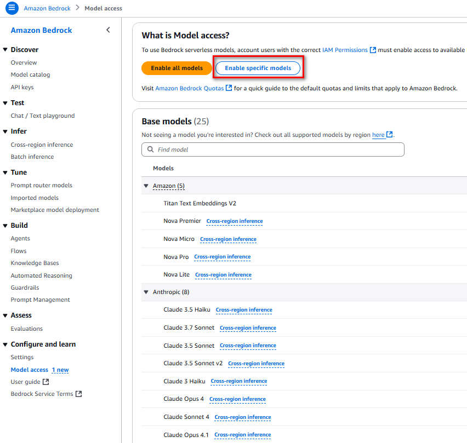Click into the Find model search field

pos(273,149)
